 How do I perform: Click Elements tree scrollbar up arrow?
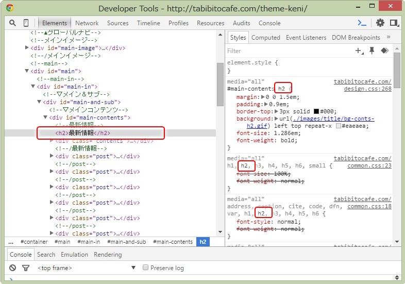click(x=220, y=35)
